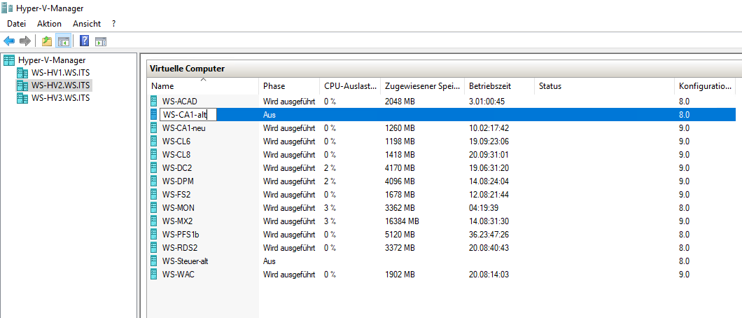Viewport: 742px width, 318px height.
Task: Select the Hyper-V-Manager root tree node
Action: tap(52, 60)
